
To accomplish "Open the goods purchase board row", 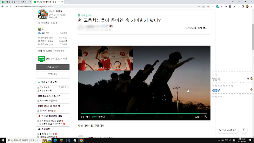I will click(47, 101).
